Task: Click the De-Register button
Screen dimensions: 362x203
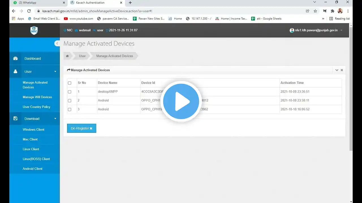Action: click(81, 128)
